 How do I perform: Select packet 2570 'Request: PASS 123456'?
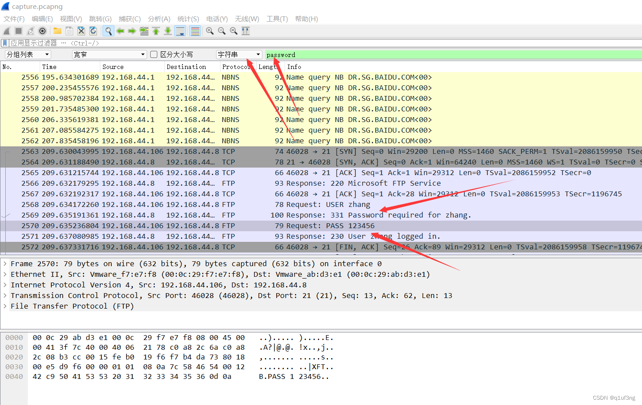(321, 226)
